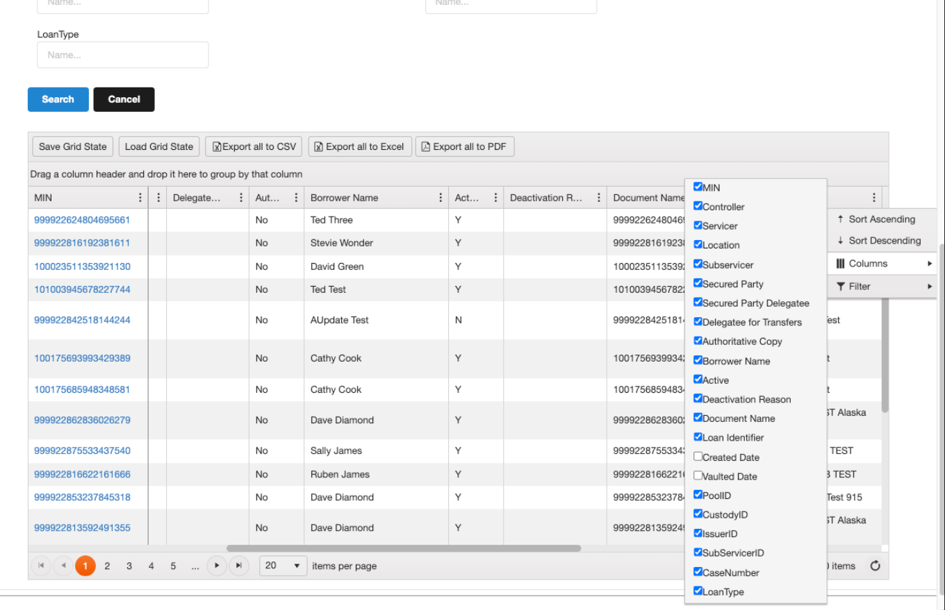This screenshot has width=945, height=610.
Task: Toggle the Deactivation Reason checkbox
Action: pyautogui.click(x=698, y=398)
